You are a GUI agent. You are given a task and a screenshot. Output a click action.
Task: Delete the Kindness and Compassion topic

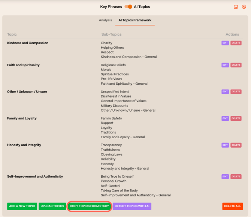tap(236, 43)
